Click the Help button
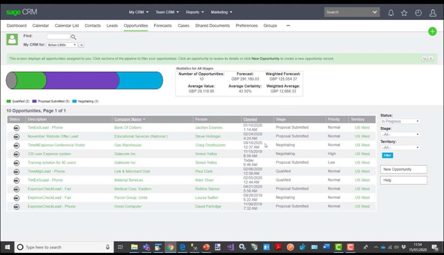The image size is (444, 255). 404,180
